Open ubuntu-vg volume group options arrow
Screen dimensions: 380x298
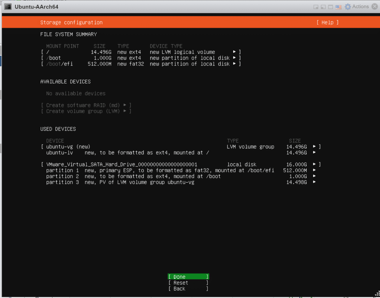point(314,147)
